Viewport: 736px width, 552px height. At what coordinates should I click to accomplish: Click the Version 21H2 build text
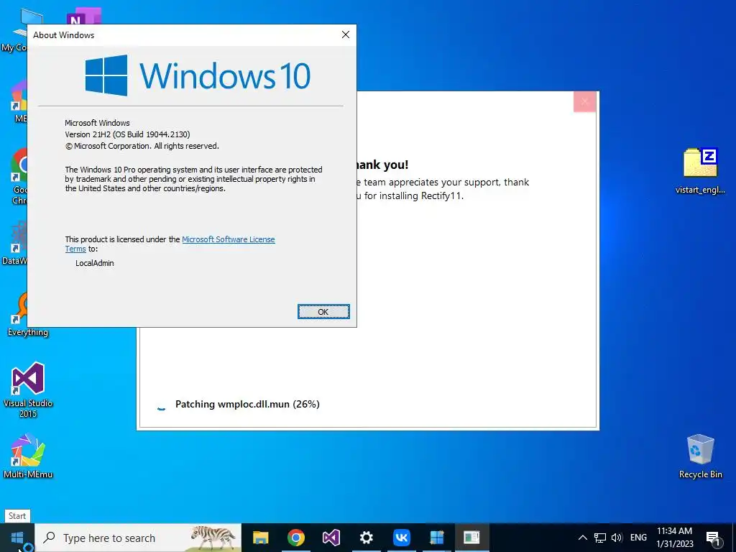pyautogui.click(x=127, y=134)
